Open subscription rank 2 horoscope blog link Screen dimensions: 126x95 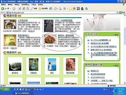(98, 74)
